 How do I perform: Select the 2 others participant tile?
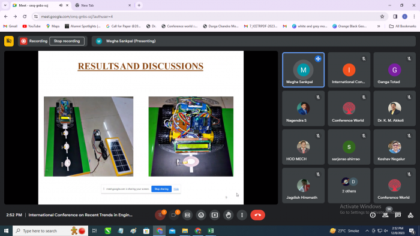click(349, 186)
